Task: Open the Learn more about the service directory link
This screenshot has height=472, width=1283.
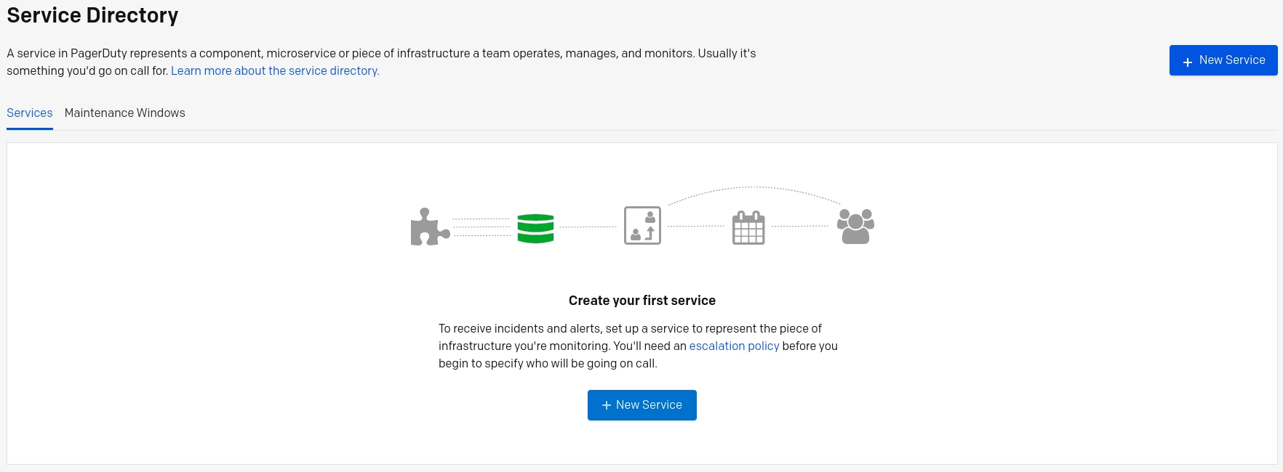Action: click(x=275, y=71)
